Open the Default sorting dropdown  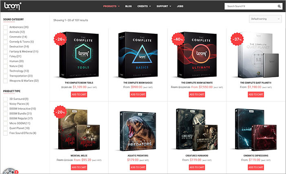coord(265,19)
